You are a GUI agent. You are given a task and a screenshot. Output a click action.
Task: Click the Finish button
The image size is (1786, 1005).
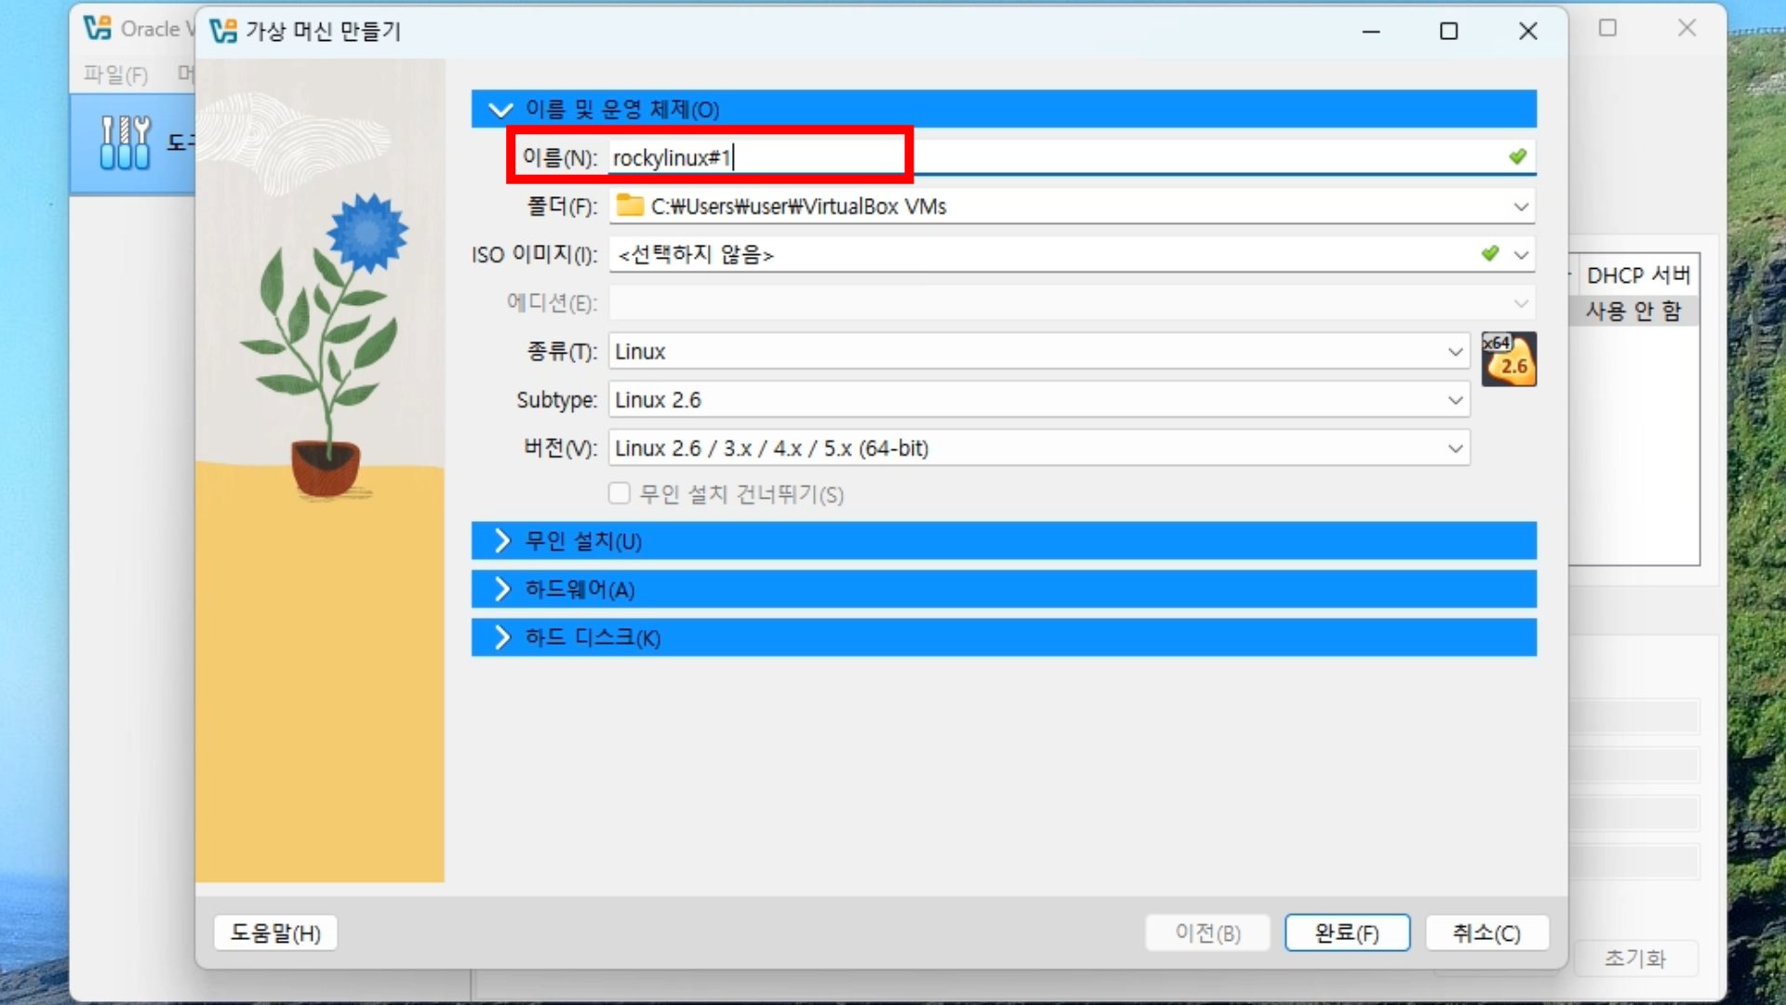pyautogui.click(x=1346, y=932)
